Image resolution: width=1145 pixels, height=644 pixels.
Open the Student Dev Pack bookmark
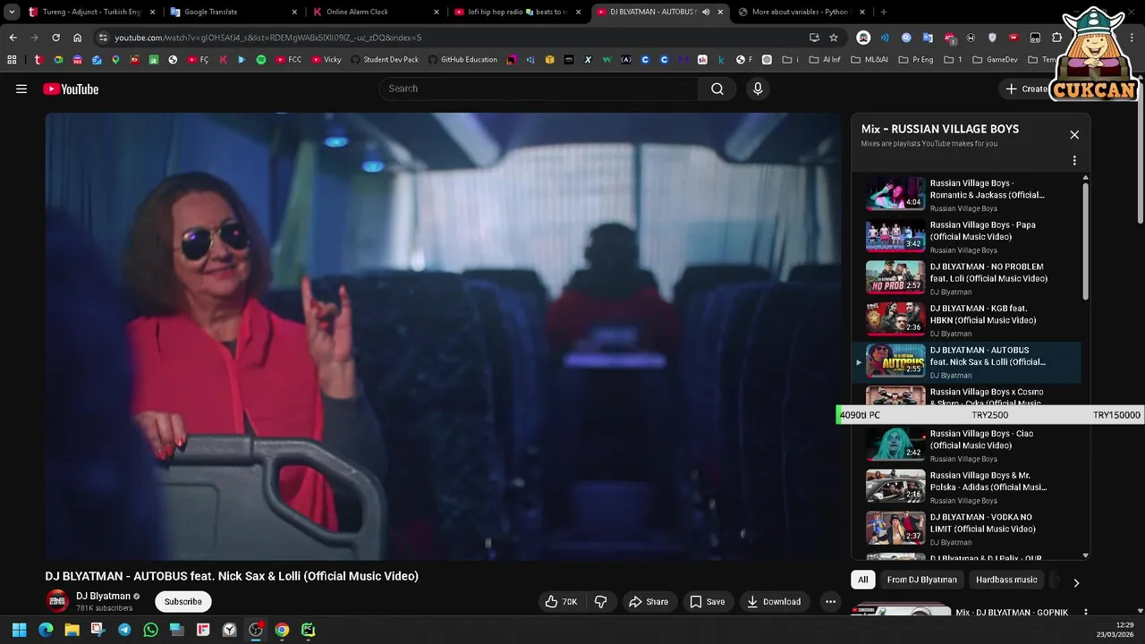coord(385,60)
